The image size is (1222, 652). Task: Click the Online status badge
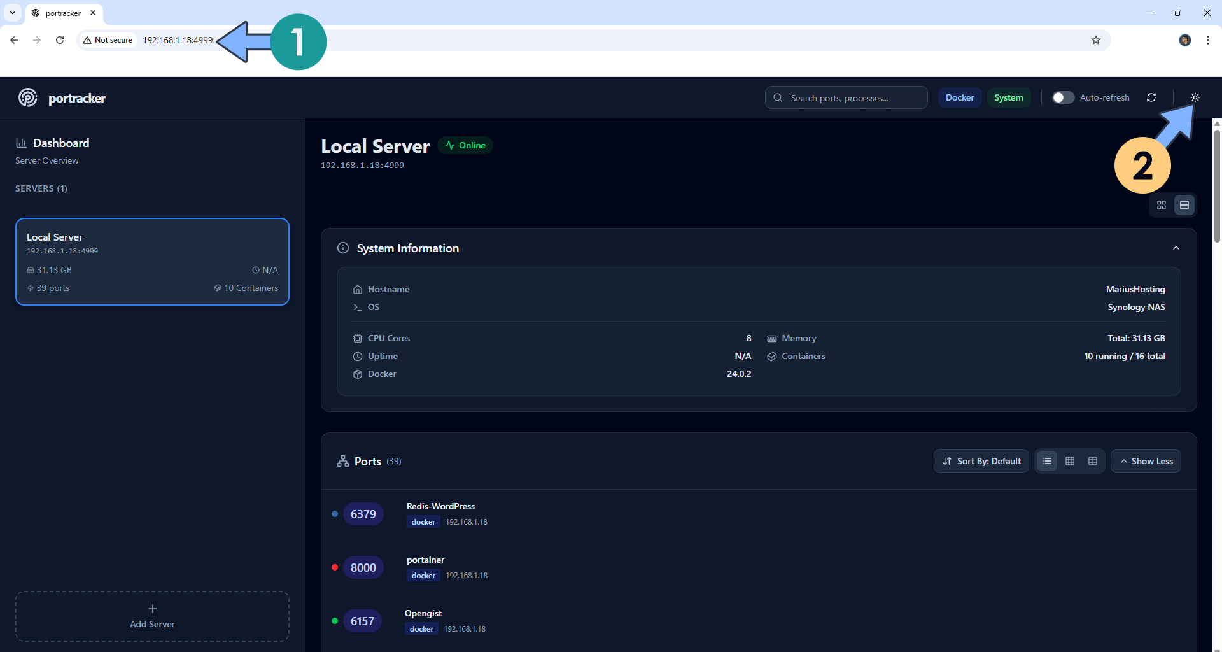click(x=465, y=145)
